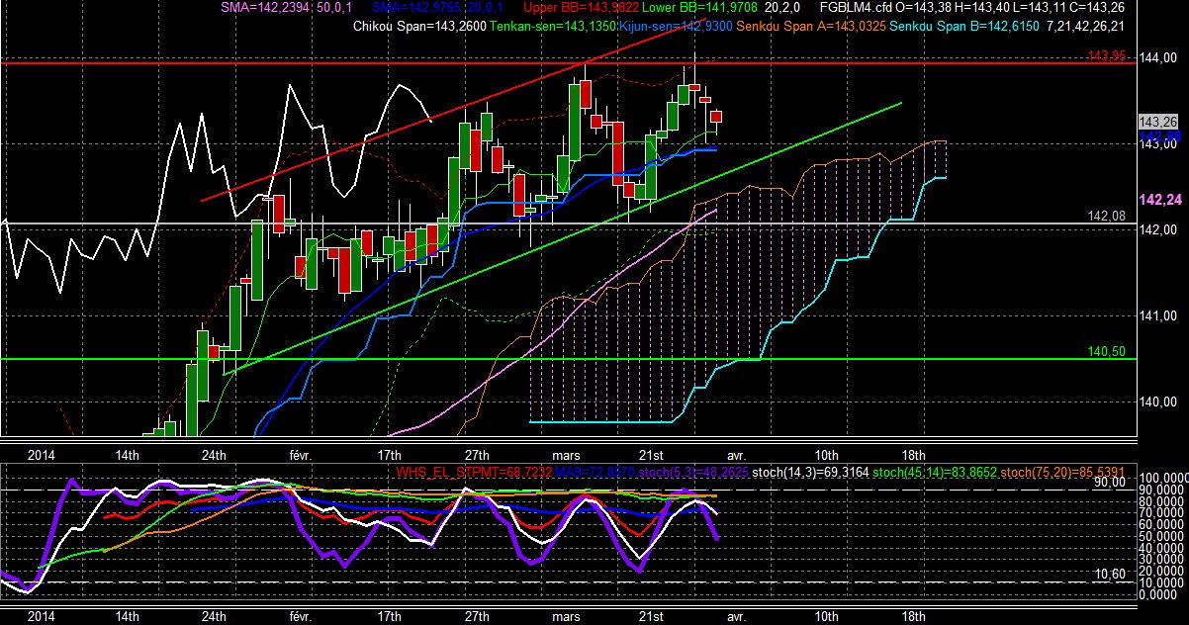This screenshot has width=1189, height=625.
Task: Click the Tenkan-sen=143,1350 label
Action: 552,25
